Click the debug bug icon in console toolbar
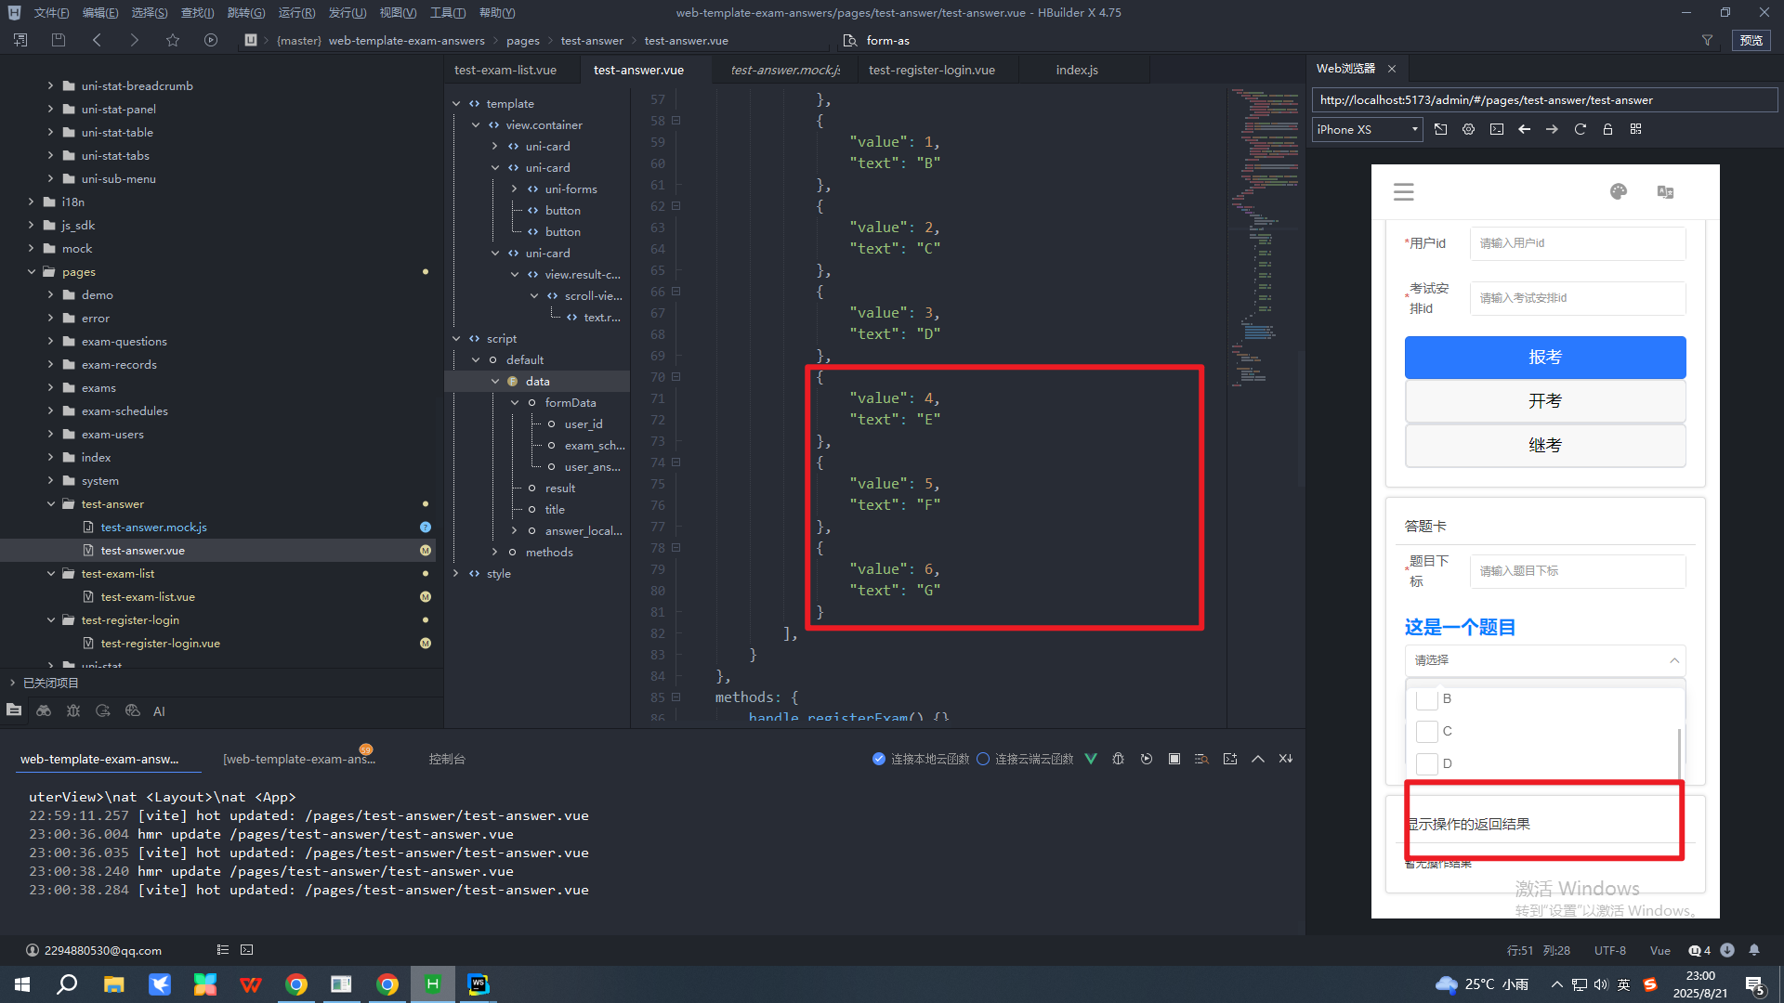 click(x=1118, y=759)
